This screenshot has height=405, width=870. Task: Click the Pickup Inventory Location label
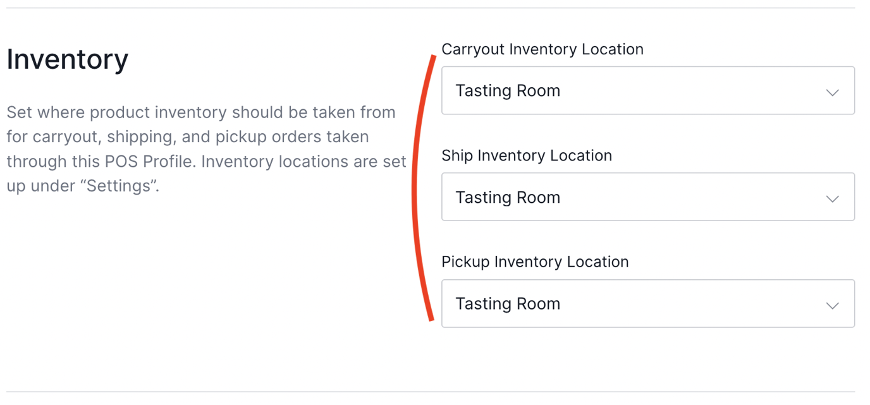535,262
